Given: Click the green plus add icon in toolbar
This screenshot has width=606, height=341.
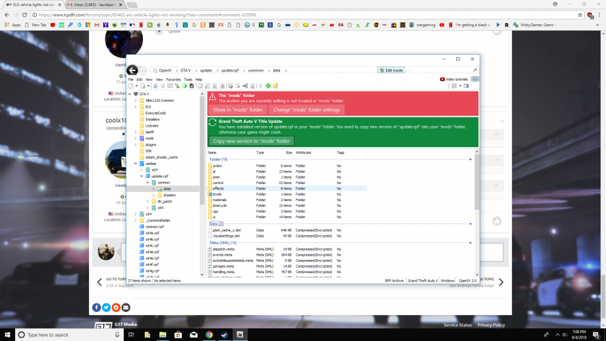Looking at the screenshot, I should pyautogui.click(x=268, y=86).
